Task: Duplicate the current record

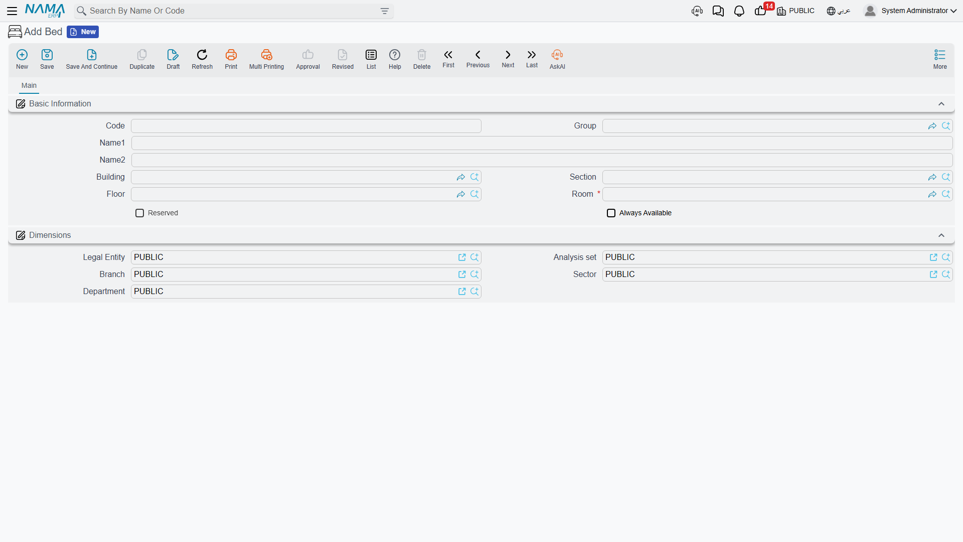Action: pos(142,59)
